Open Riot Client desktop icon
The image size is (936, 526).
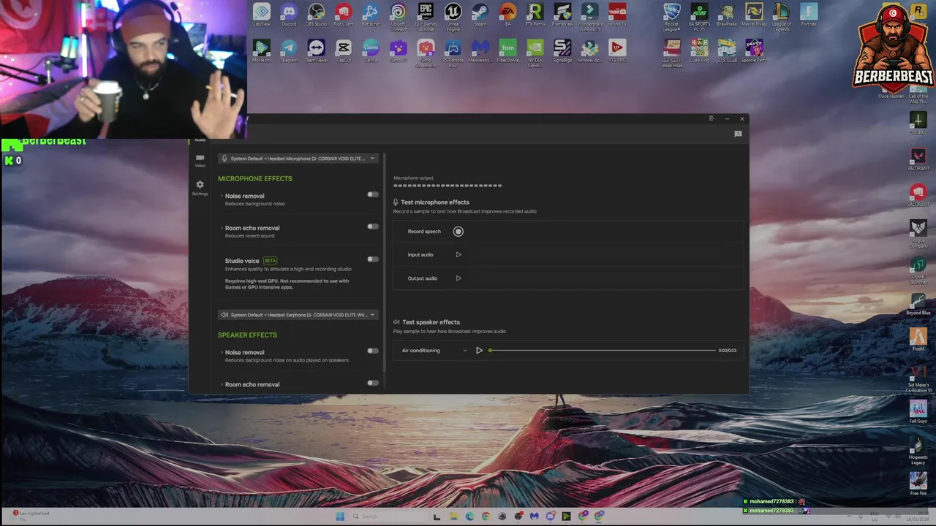tap(343, 15)
